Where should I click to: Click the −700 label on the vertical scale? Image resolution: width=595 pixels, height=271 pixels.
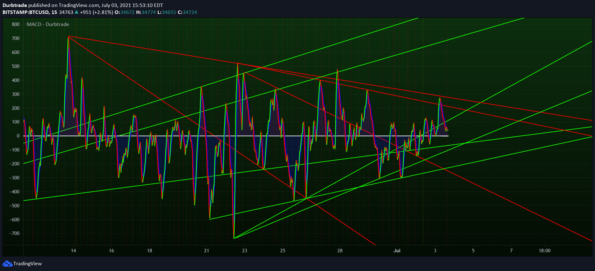[x=14, y=233]
